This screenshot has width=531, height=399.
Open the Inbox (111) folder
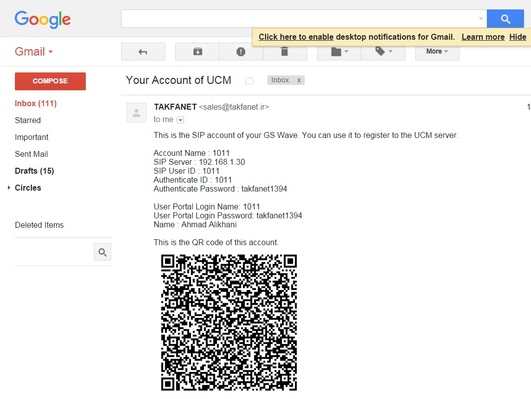(x=36, y=103)
